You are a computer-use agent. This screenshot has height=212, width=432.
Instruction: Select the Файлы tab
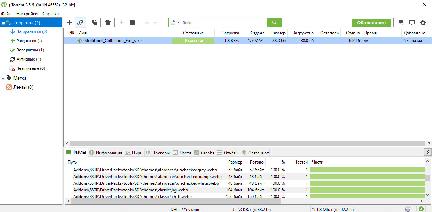click(76, 152)
